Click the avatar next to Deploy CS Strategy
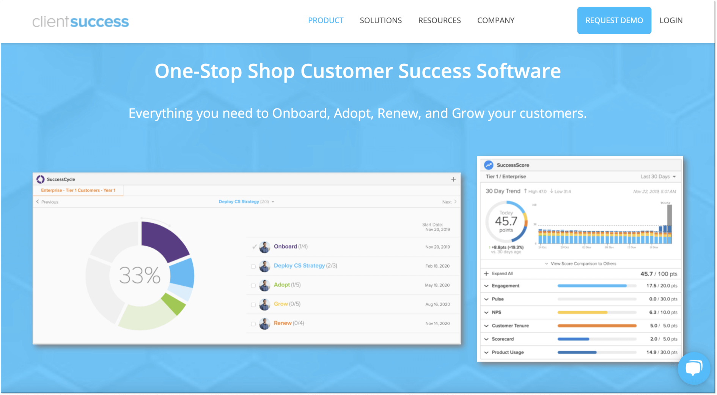The image size is (717, 395). pyautogui.click(x=264, y=266)
